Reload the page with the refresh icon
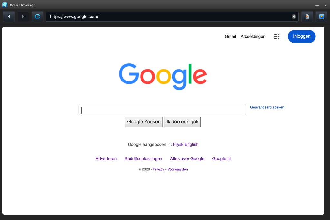330x220 pixels. pos(37,17)
